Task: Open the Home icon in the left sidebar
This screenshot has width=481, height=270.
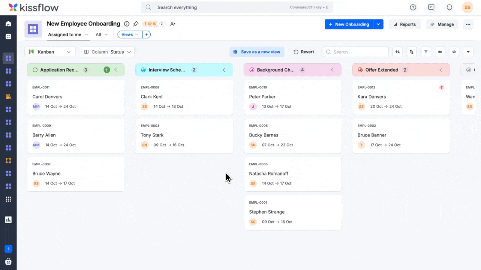Action: pos(8,24)
